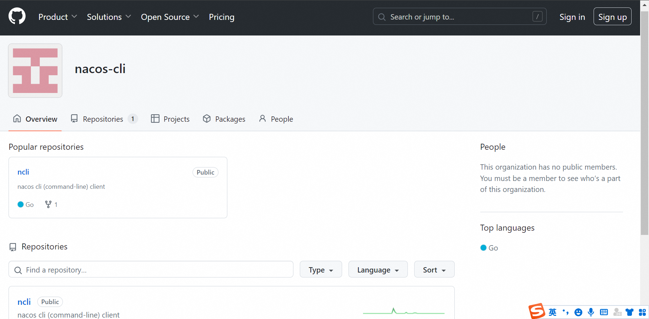This screenshot has height=319, width=649.
Task: Open the Sogou toolbox grid icon
Action: [x=642, y=312]
